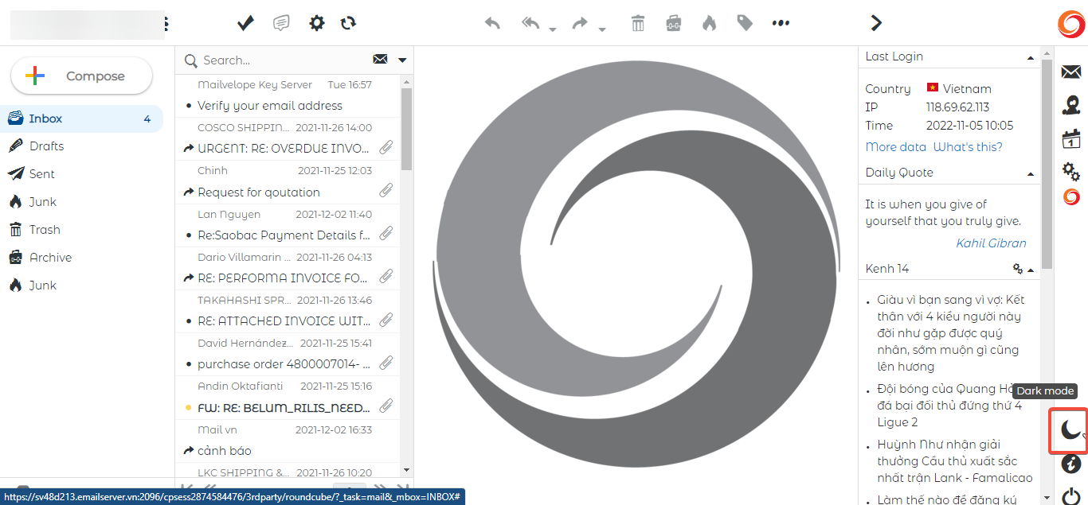Open news item 'Giàu vì bạn sang vì vợ'

(950, 333)
